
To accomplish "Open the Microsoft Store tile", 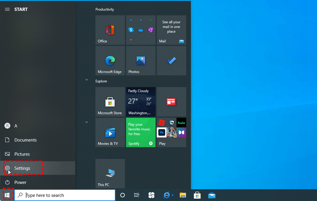I will tap(110, 102).
